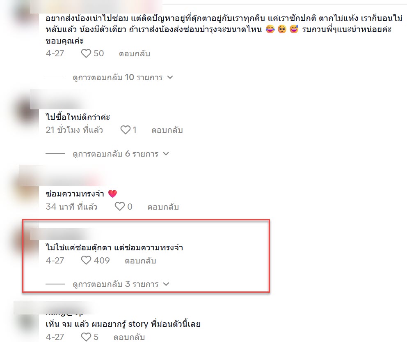This screenshot has width=407, height=342.
Task: Reply to the 409-likes comment
Action: 140,261
